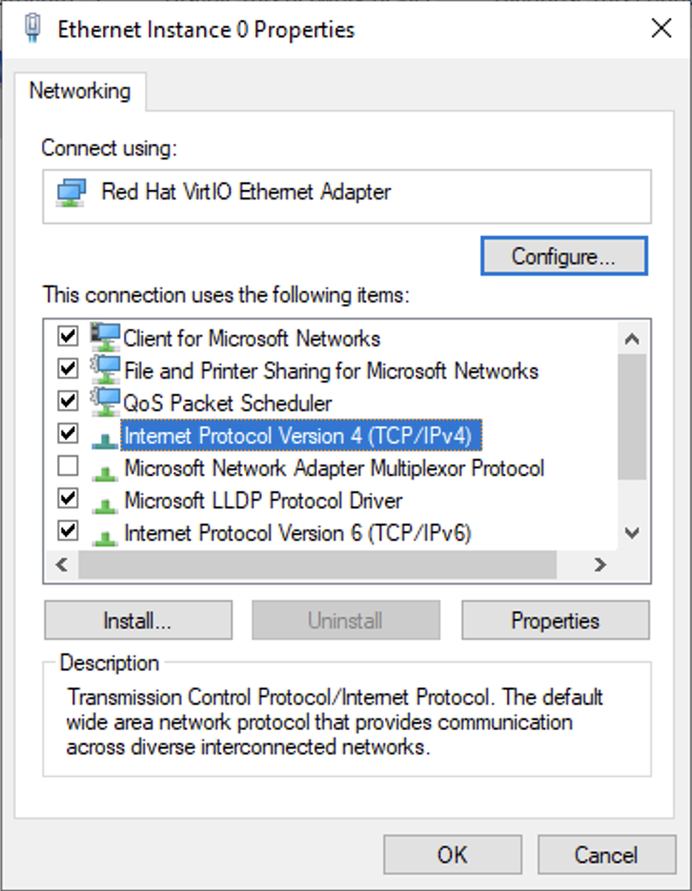Click the Client for Microsoft Networks icon

107,338
